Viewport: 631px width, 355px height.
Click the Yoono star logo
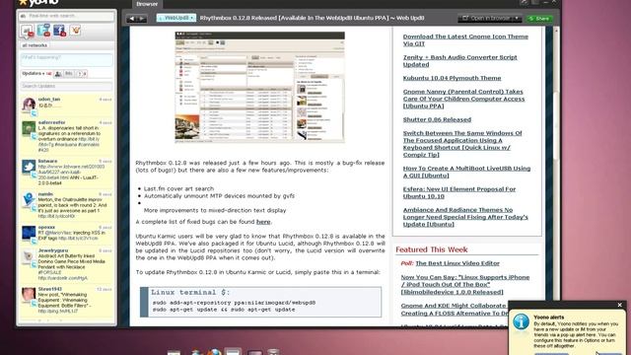[x=24, y=2]
